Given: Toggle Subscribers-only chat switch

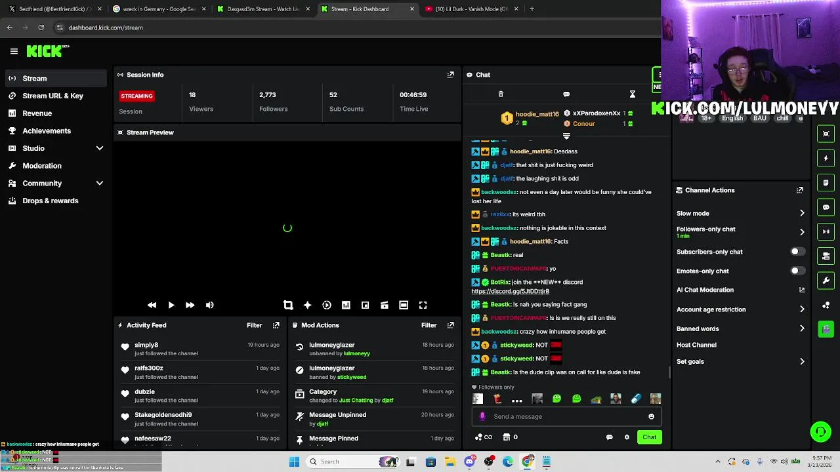Looking at the screenshot, I should pyautogui.click(x=797, y=252).
